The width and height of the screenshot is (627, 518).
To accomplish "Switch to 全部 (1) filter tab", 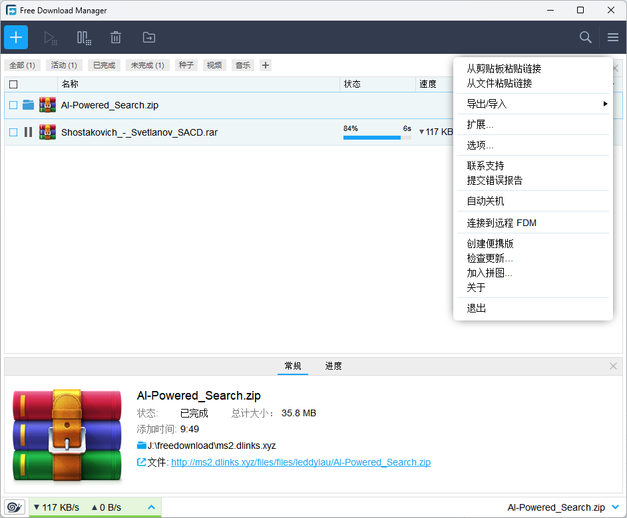I will [23, 65].
